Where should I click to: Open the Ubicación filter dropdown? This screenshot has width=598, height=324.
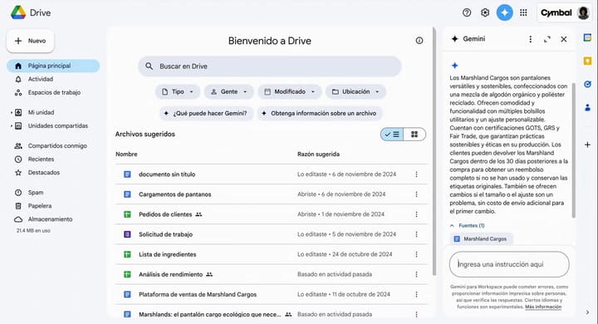click(355, 91)
